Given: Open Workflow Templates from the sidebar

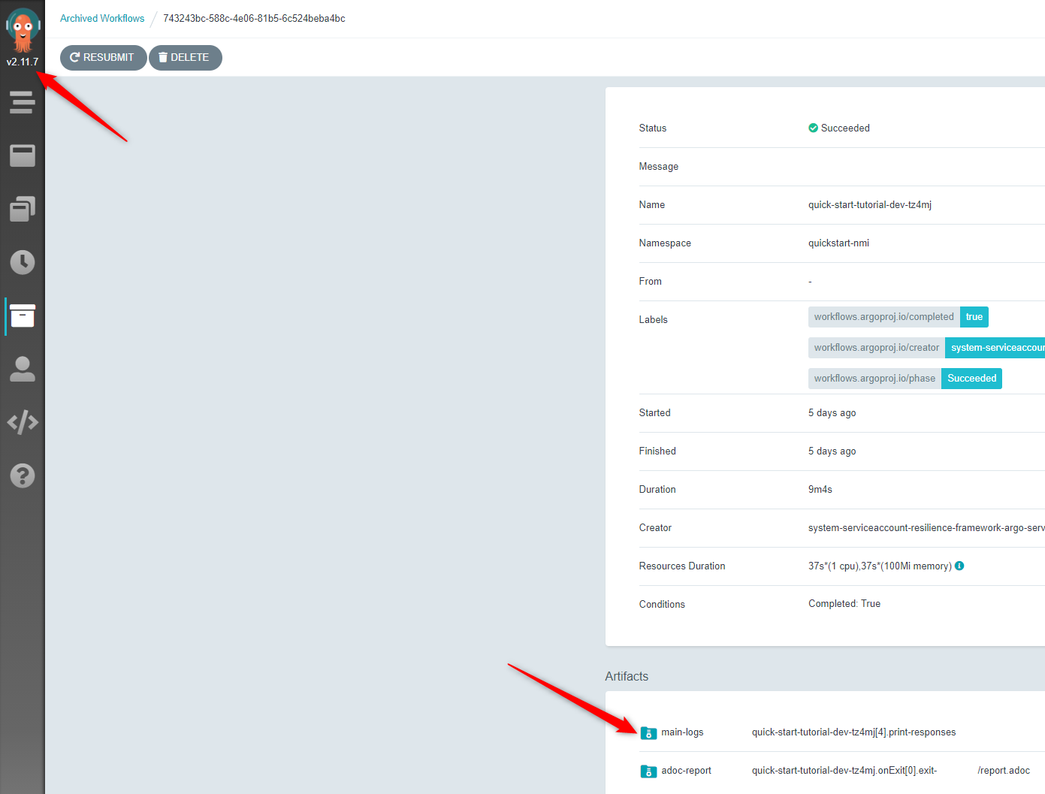Looking at the screenshot, I should click(x=22, y=209).
